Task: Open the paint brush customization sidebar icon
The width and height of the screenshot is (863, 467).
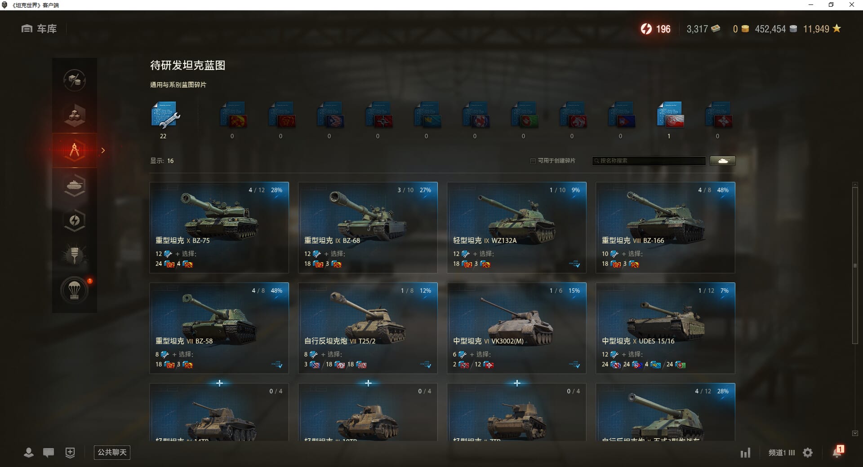Action: (75, 255)
